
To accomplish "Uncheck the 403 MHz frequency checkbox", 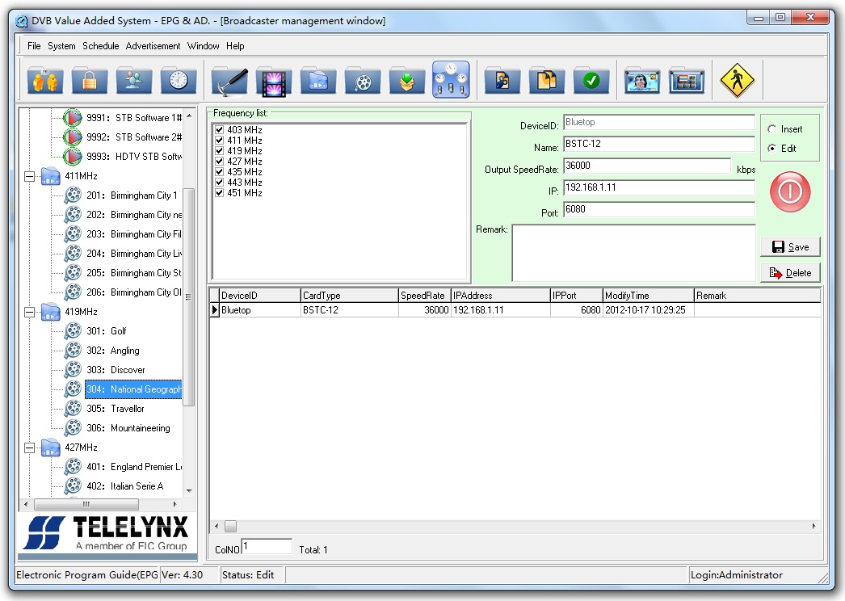I will (x=220, y=130).
